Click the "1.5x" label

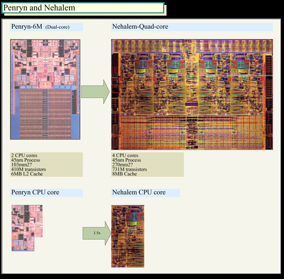click(97, 233)
